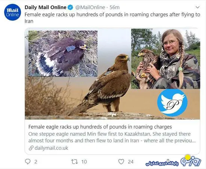Screen dimensions: 206x169
Task: Click the blue verified badge
Action: point(70,7)
